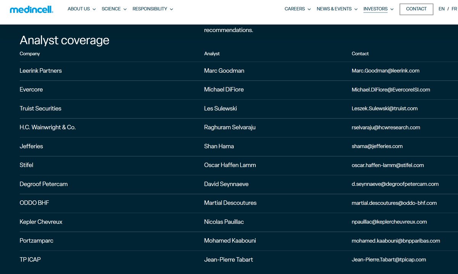Open the Science menu
Image resolution: width=458 pixels, height=274 pixels.
point(111,9)
